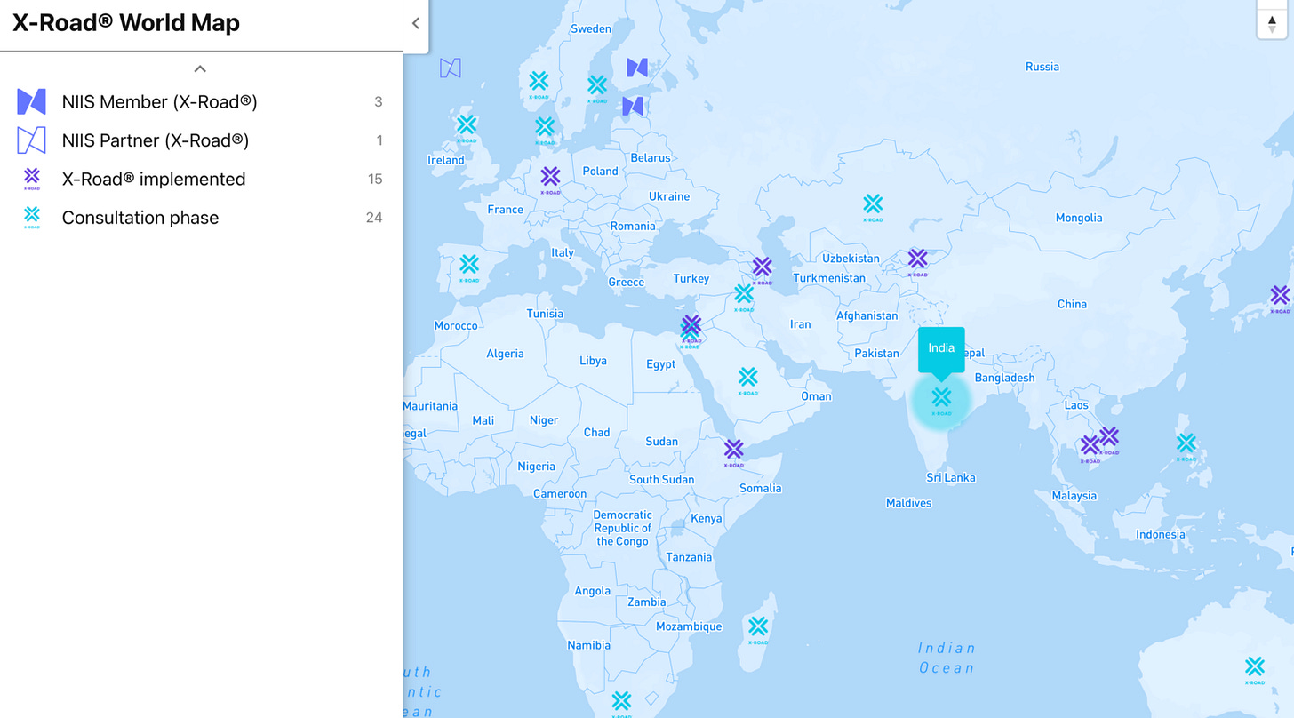1294x718 pixels.
Task: Collapse the X-Road World Map sidebar
Action: pos(415,24)
